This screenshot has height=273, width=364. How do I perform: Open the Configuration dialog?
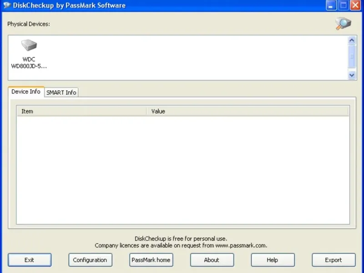tap(90, 260)
